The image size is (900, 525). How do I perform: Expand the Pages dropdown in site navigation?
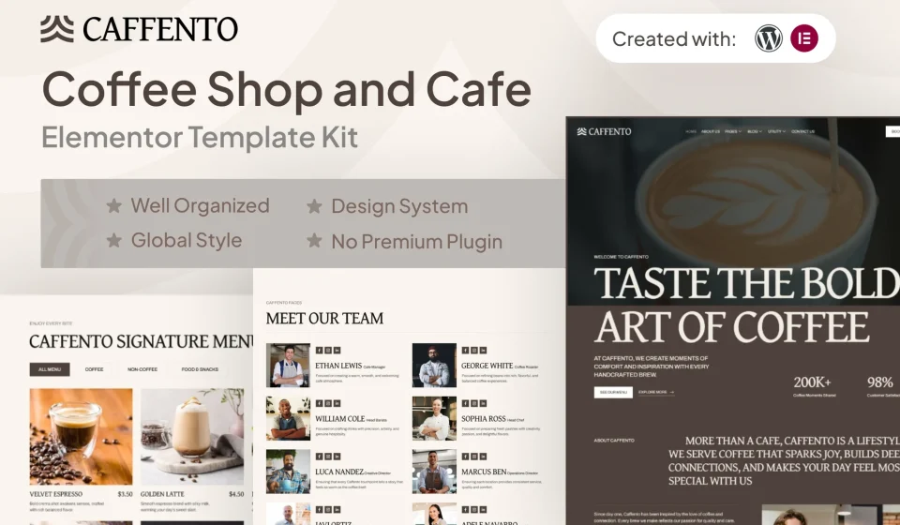(x=733, y=131)
